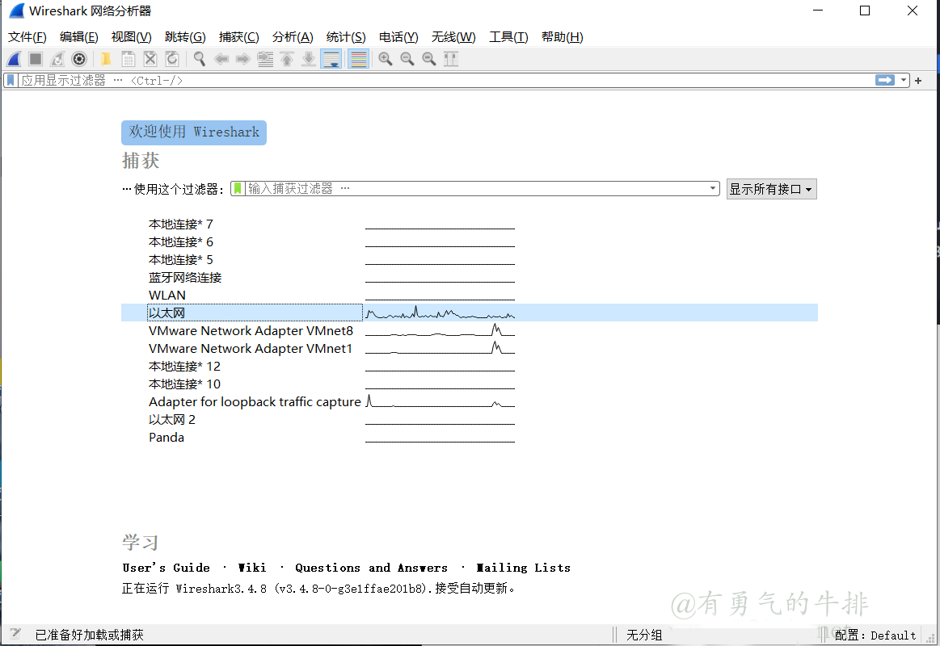The height and width of the screenshot is (646, 940).
Task: Toggle packet list colorization
Action: pyautogui.click(x=358, y=58)
